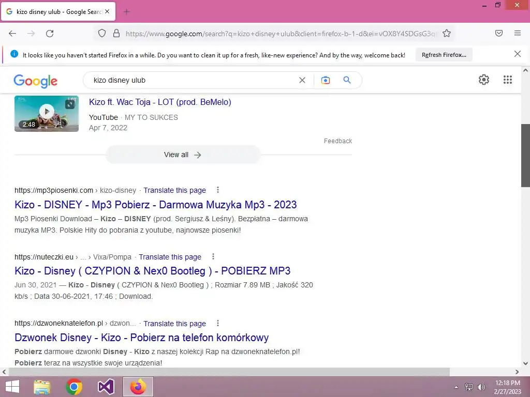Click the address bar URL

281,34
